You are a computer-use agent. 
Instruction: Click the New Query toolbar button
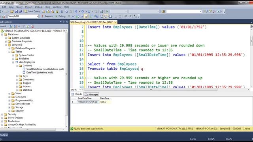32,11
